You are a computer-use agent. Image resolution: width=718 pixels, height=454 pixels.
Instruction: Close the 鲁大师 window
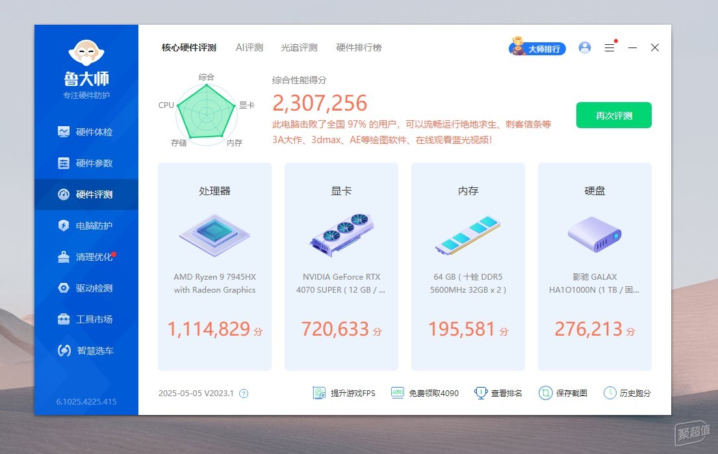655,47
